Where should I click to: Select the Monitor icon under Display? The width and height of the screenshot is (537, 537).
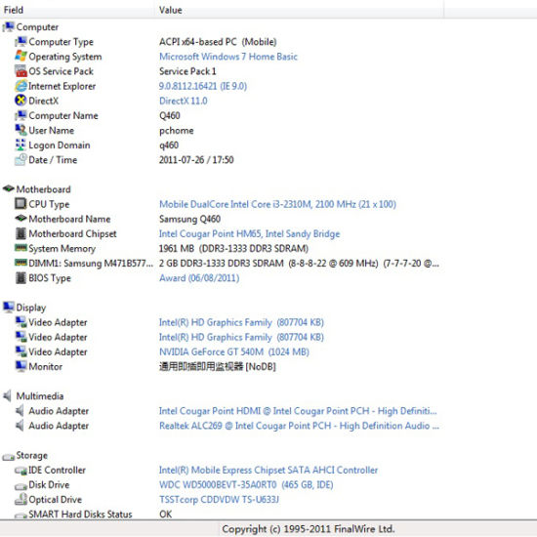click(x=21, y=366)
